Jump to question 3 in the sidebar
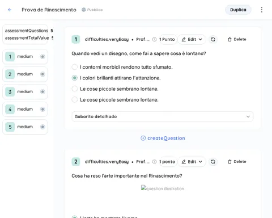 point(25,91)
